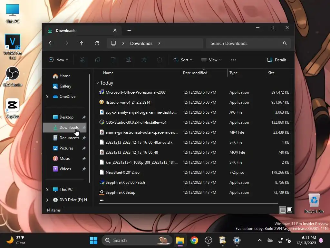Viewport: 330px width, 248px height.
Task: Unpin Music from Quick access
Action: pos(84,159)
